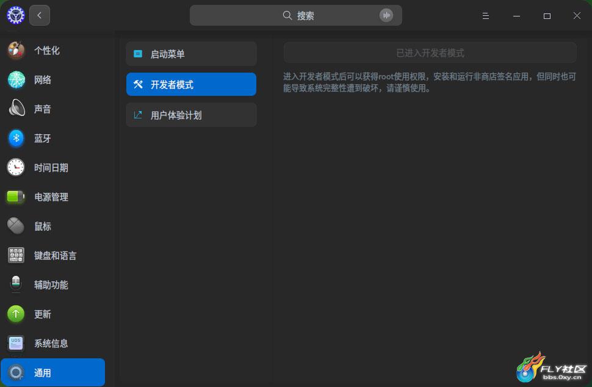Open the 时间日期 settings category

point(53,167)
